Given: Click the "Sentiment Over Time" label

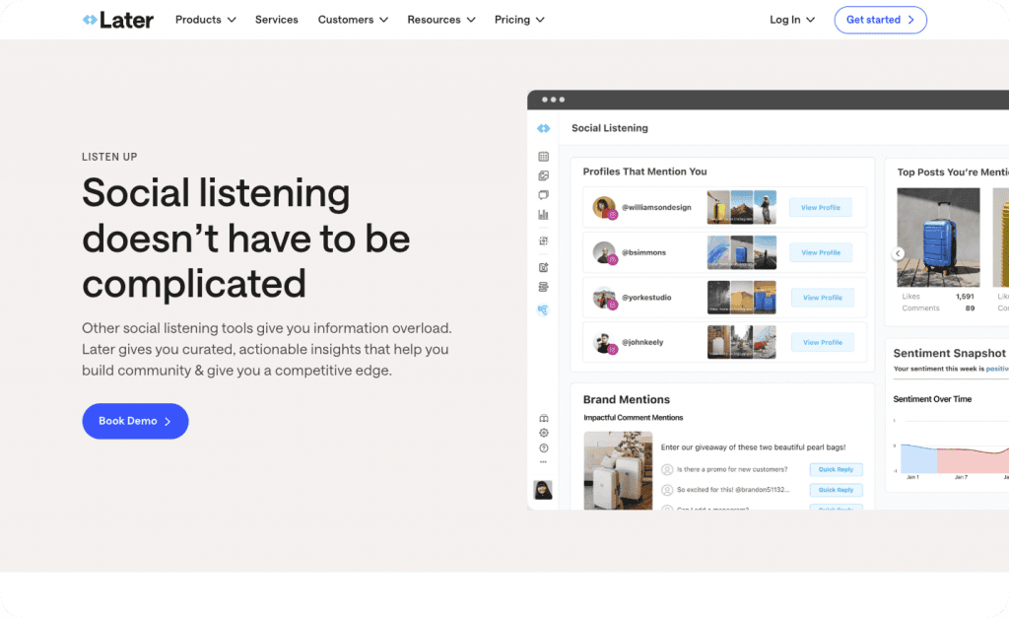Looking at the screenshot, I should coord(932,399).
